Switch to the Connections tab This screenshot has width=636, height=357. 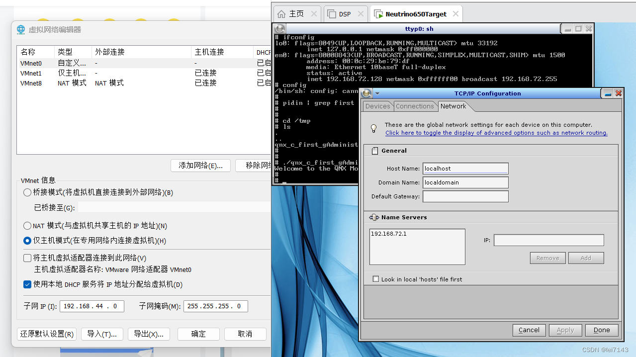[x=415, y=106]
